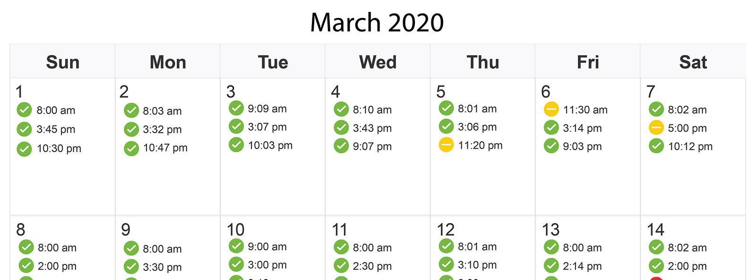The height and width of the screenshot is (280, 756).
Task: Click the March 2020 calendar title
Action: pyautogui.click(x=377, y=22)
